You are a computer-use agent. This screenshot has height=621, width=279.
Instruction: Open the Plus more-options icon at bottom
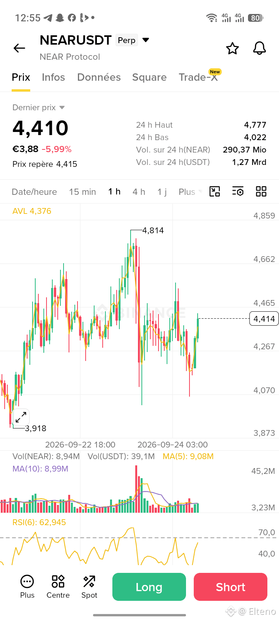[27, 587]
